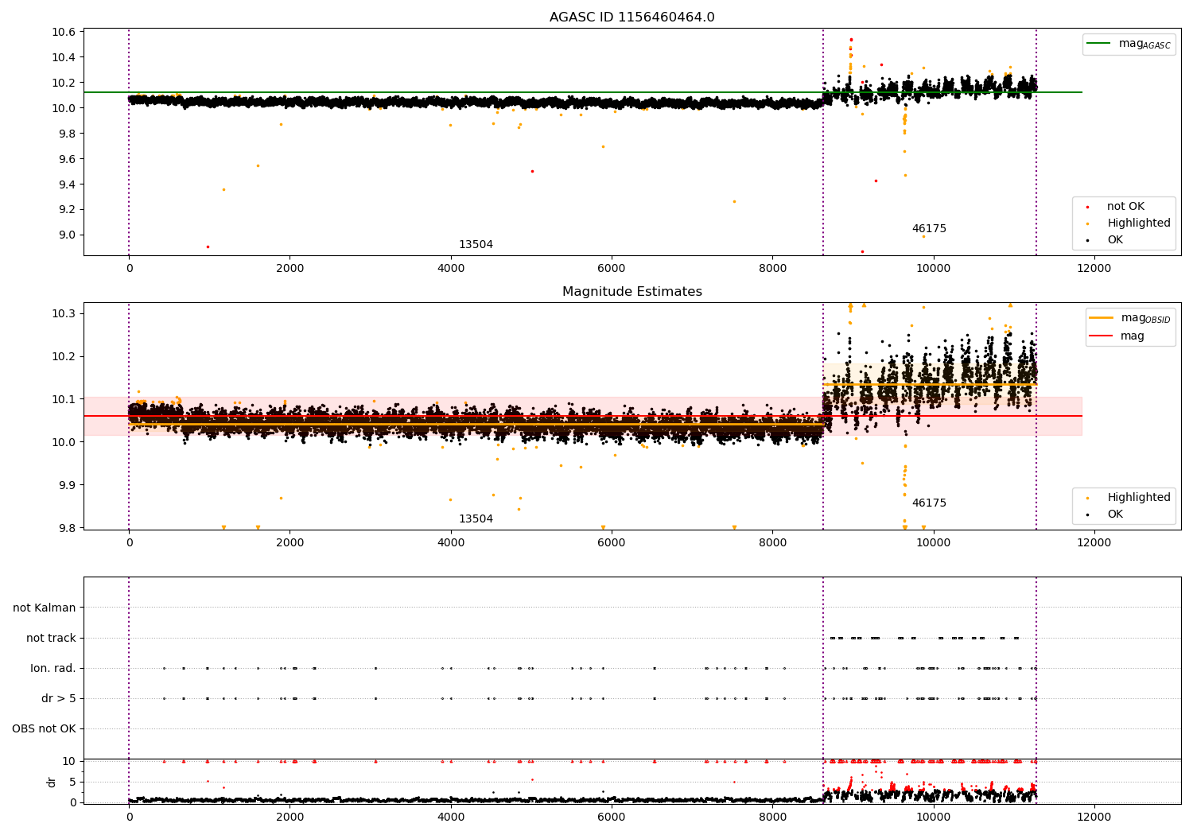
Task: Click the 'not track' row label
Action: (x=51, y=639)
